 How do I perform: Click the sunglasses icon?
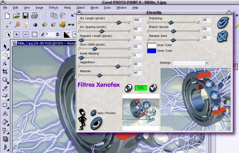pos(71,25)
